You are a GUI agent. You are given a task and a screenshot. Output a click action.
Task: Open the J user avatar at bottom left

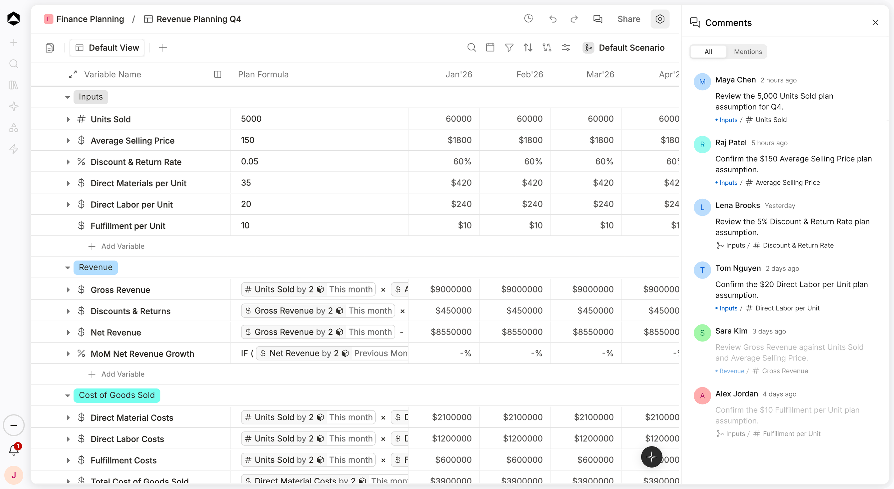(14, 475)
